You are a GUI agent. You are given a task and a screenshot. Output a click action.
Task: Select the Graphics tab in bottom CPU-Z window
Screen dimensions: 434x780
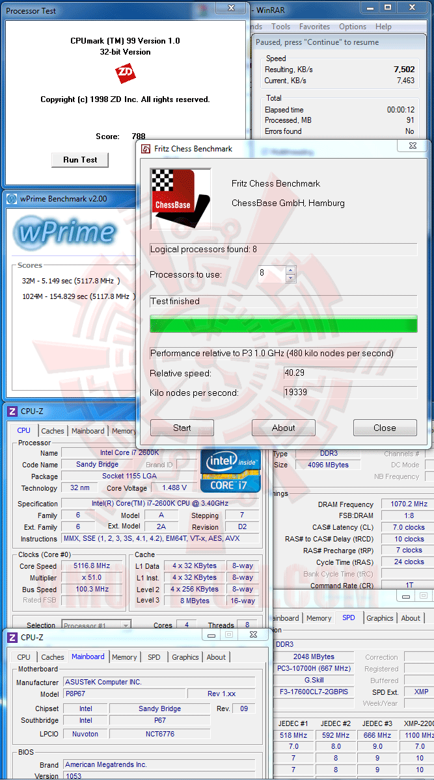[x=185, y=657]
